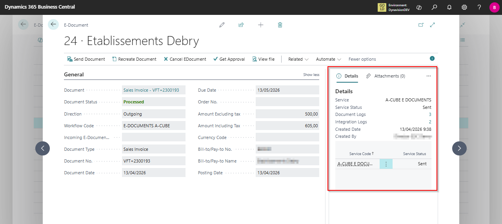Click the Service Status column header
The height and width of the screenshot is (224, 502).
(x=415, y=154)
